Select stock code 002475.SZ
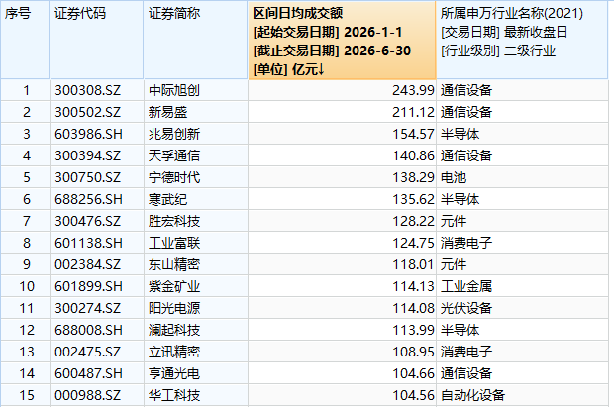The width and height of the screenshot is (614, 407). click(x=88, y=352)
